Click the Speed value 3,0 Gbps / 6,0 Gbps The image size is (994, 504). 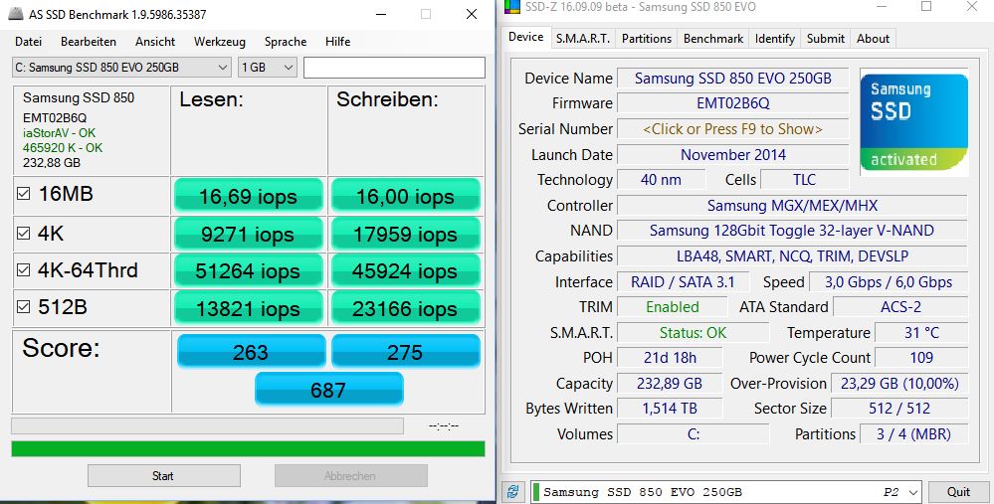(889, 281)
